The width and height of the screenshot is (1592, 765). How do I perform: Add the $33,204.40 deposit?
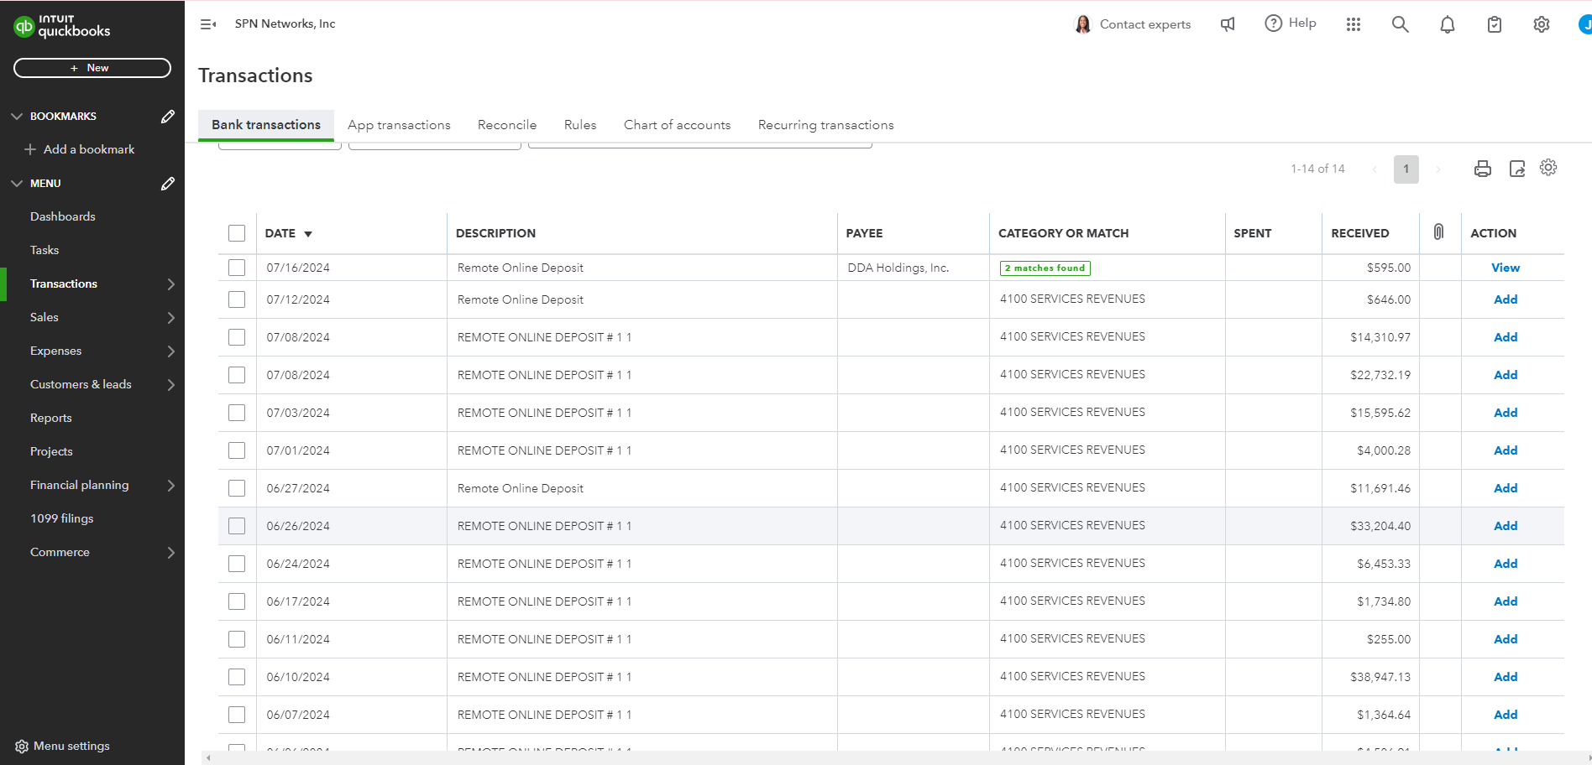1506,526
